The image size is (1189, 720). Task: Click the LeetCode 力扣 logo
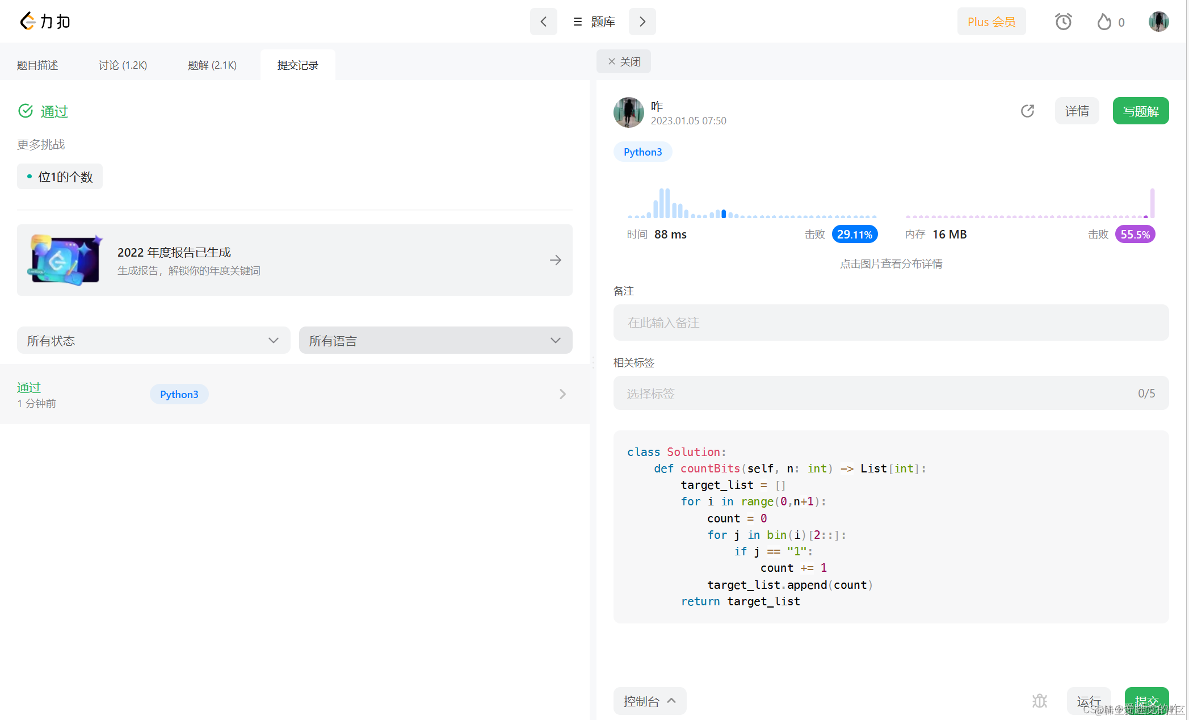tap(45, 22)
